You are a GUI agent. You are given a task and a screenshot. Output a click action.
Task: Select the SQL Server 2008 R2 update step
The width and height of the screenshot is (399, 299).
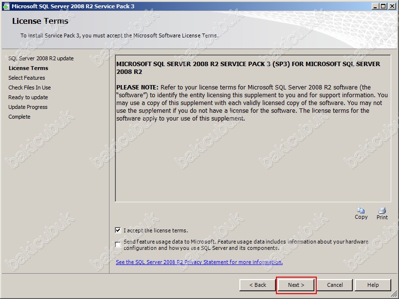(x=41, y=58)
